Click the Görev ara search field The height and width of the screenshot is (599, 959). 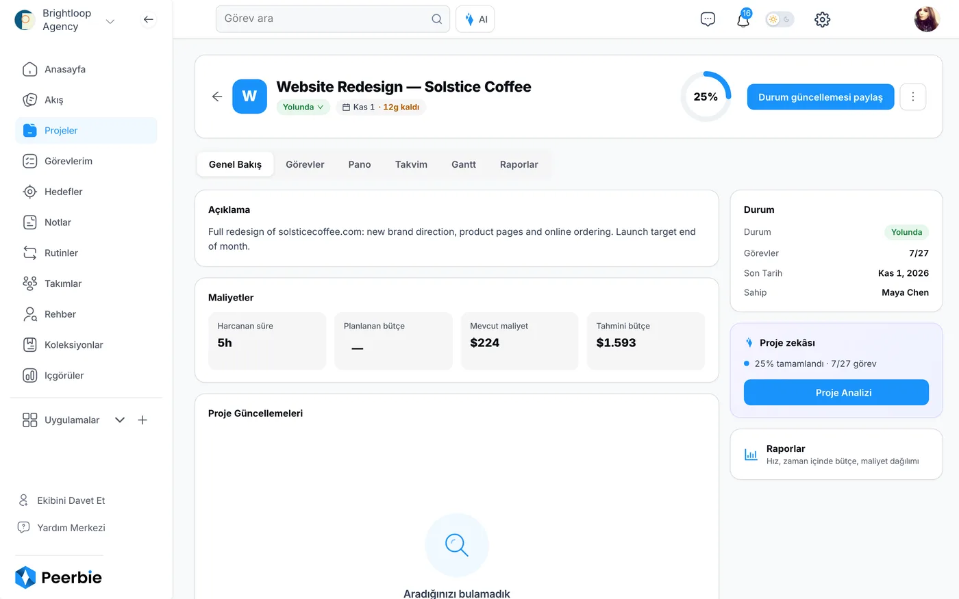[333, 19]
